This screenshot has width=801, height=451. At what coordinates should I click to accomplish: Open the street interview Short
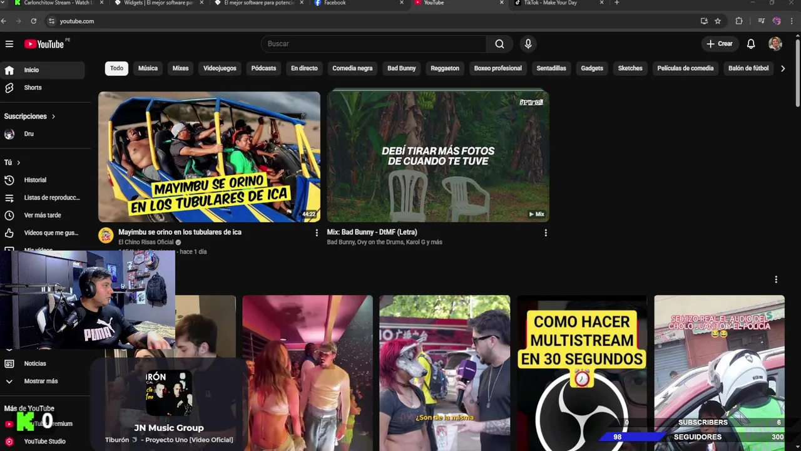(x=445, y=373)
